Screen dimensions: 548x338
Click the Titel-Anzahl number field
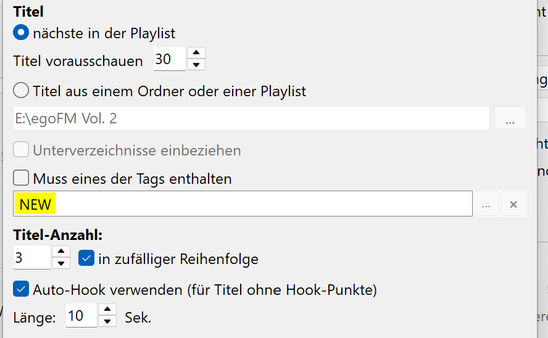tap(31, 258)
